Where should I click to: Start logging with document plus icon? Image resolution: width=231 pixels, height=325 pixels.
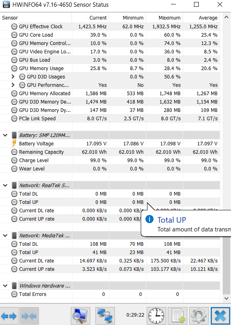pyautogui.click(x=178, y=316)
